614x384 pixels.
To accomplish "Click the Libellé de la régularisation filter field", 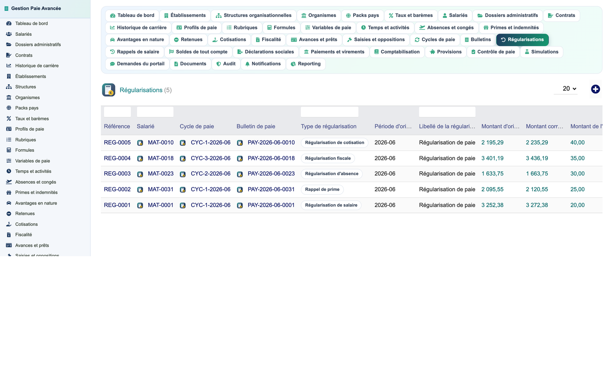I will tap(447, 112).
